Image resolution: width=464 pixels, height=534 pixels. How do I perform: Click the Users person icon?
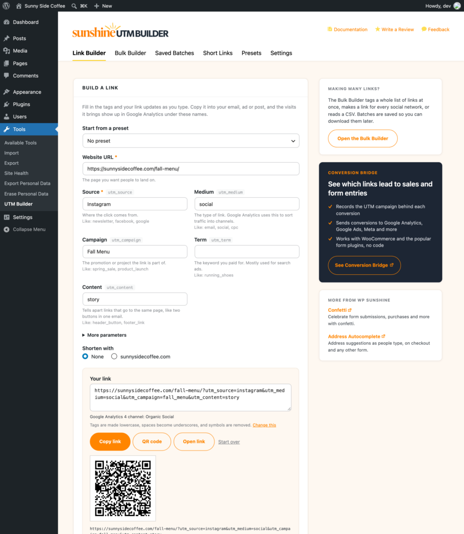click(6, 116)
